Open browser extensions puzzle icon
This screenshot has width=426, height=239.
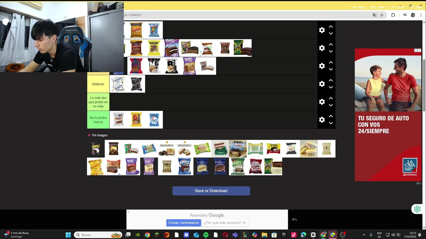pos(393,15)
